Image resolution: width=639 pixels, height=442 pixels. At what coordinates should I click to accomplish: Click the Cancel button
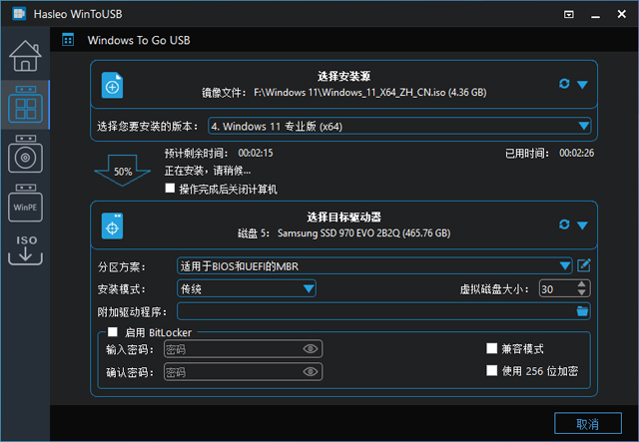point(588,424)
